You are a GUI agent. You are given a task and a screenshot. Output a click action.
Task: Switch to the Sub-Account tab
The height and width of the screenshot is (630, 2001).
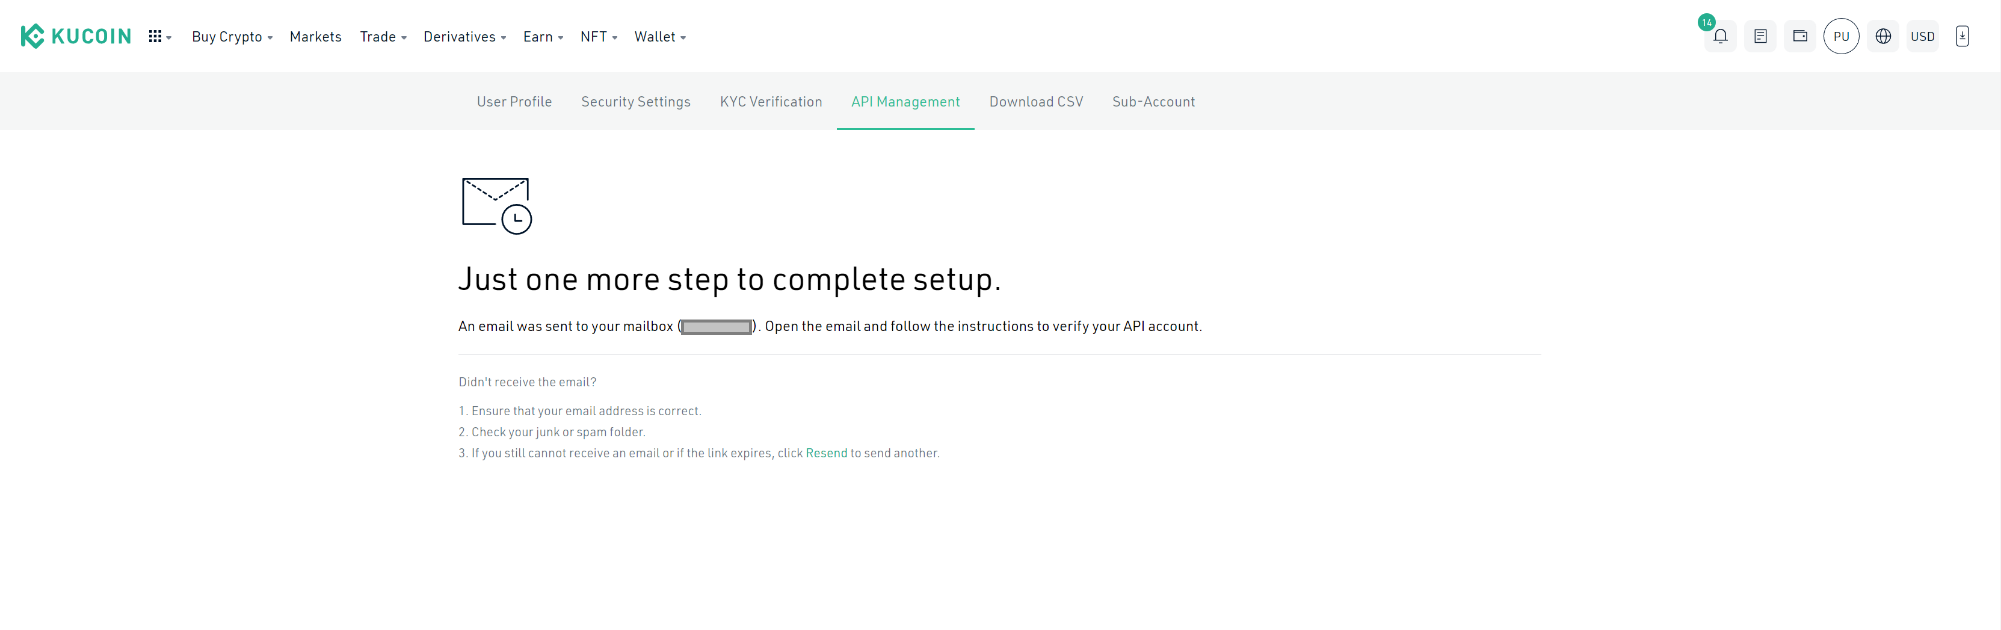coord(1153,102)
